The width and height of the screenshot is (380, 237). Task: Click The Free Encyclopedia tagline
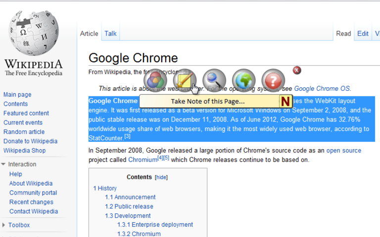(x=34, y=73)
